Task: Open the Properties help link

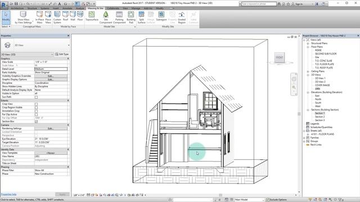Action: [8, 195]
